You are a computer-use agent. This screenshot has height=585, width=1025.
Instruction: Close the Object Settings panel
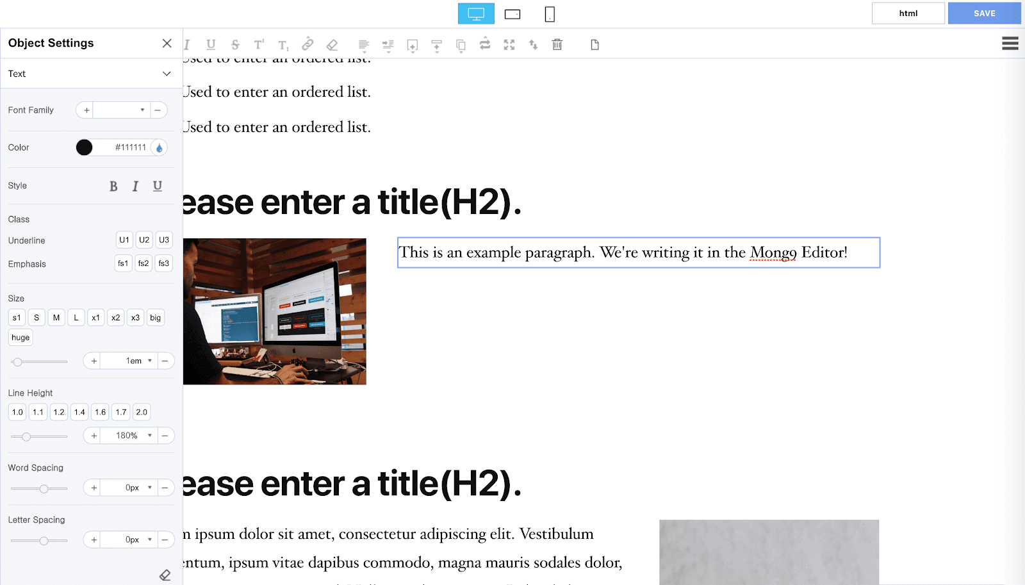click(x=167, y=43)
